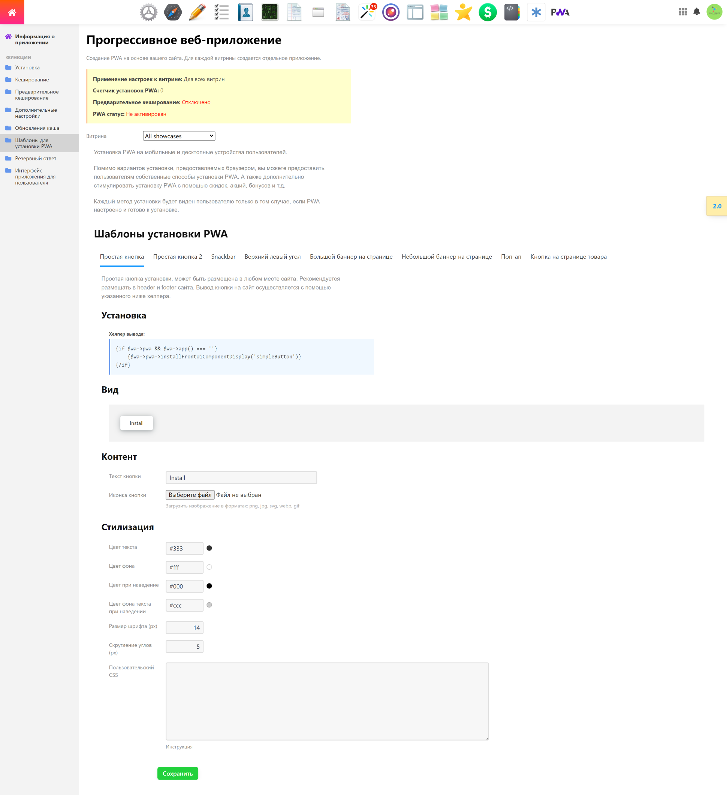727x795 pixels.
Task: Open Обновления кеша sidebar item
Action: click(37, 128)
